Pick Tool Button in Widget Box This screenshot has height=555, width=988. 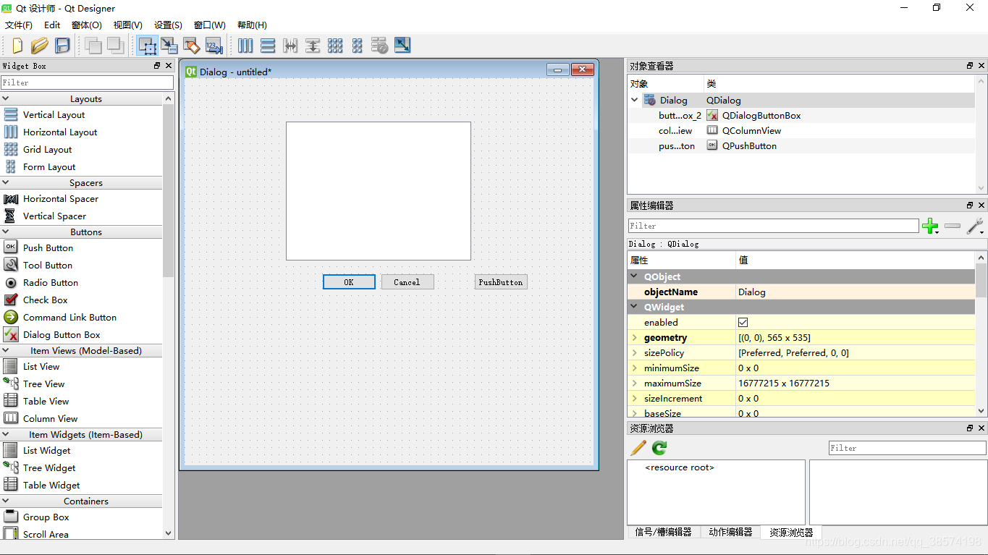[x=48, y=265]
